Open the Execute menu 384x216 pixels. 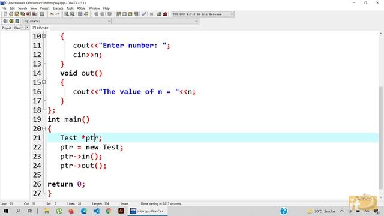coord(58,8)
